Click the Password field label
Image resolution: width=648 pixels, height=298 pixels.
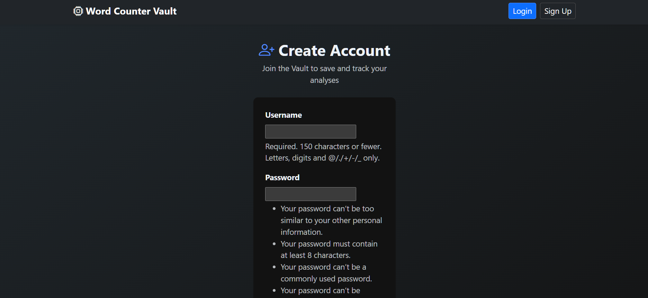pos(282,177)
